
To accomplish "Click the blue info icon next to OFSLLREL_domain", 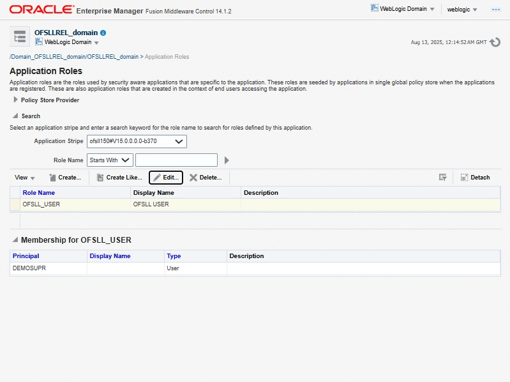I will coord(103,33).
